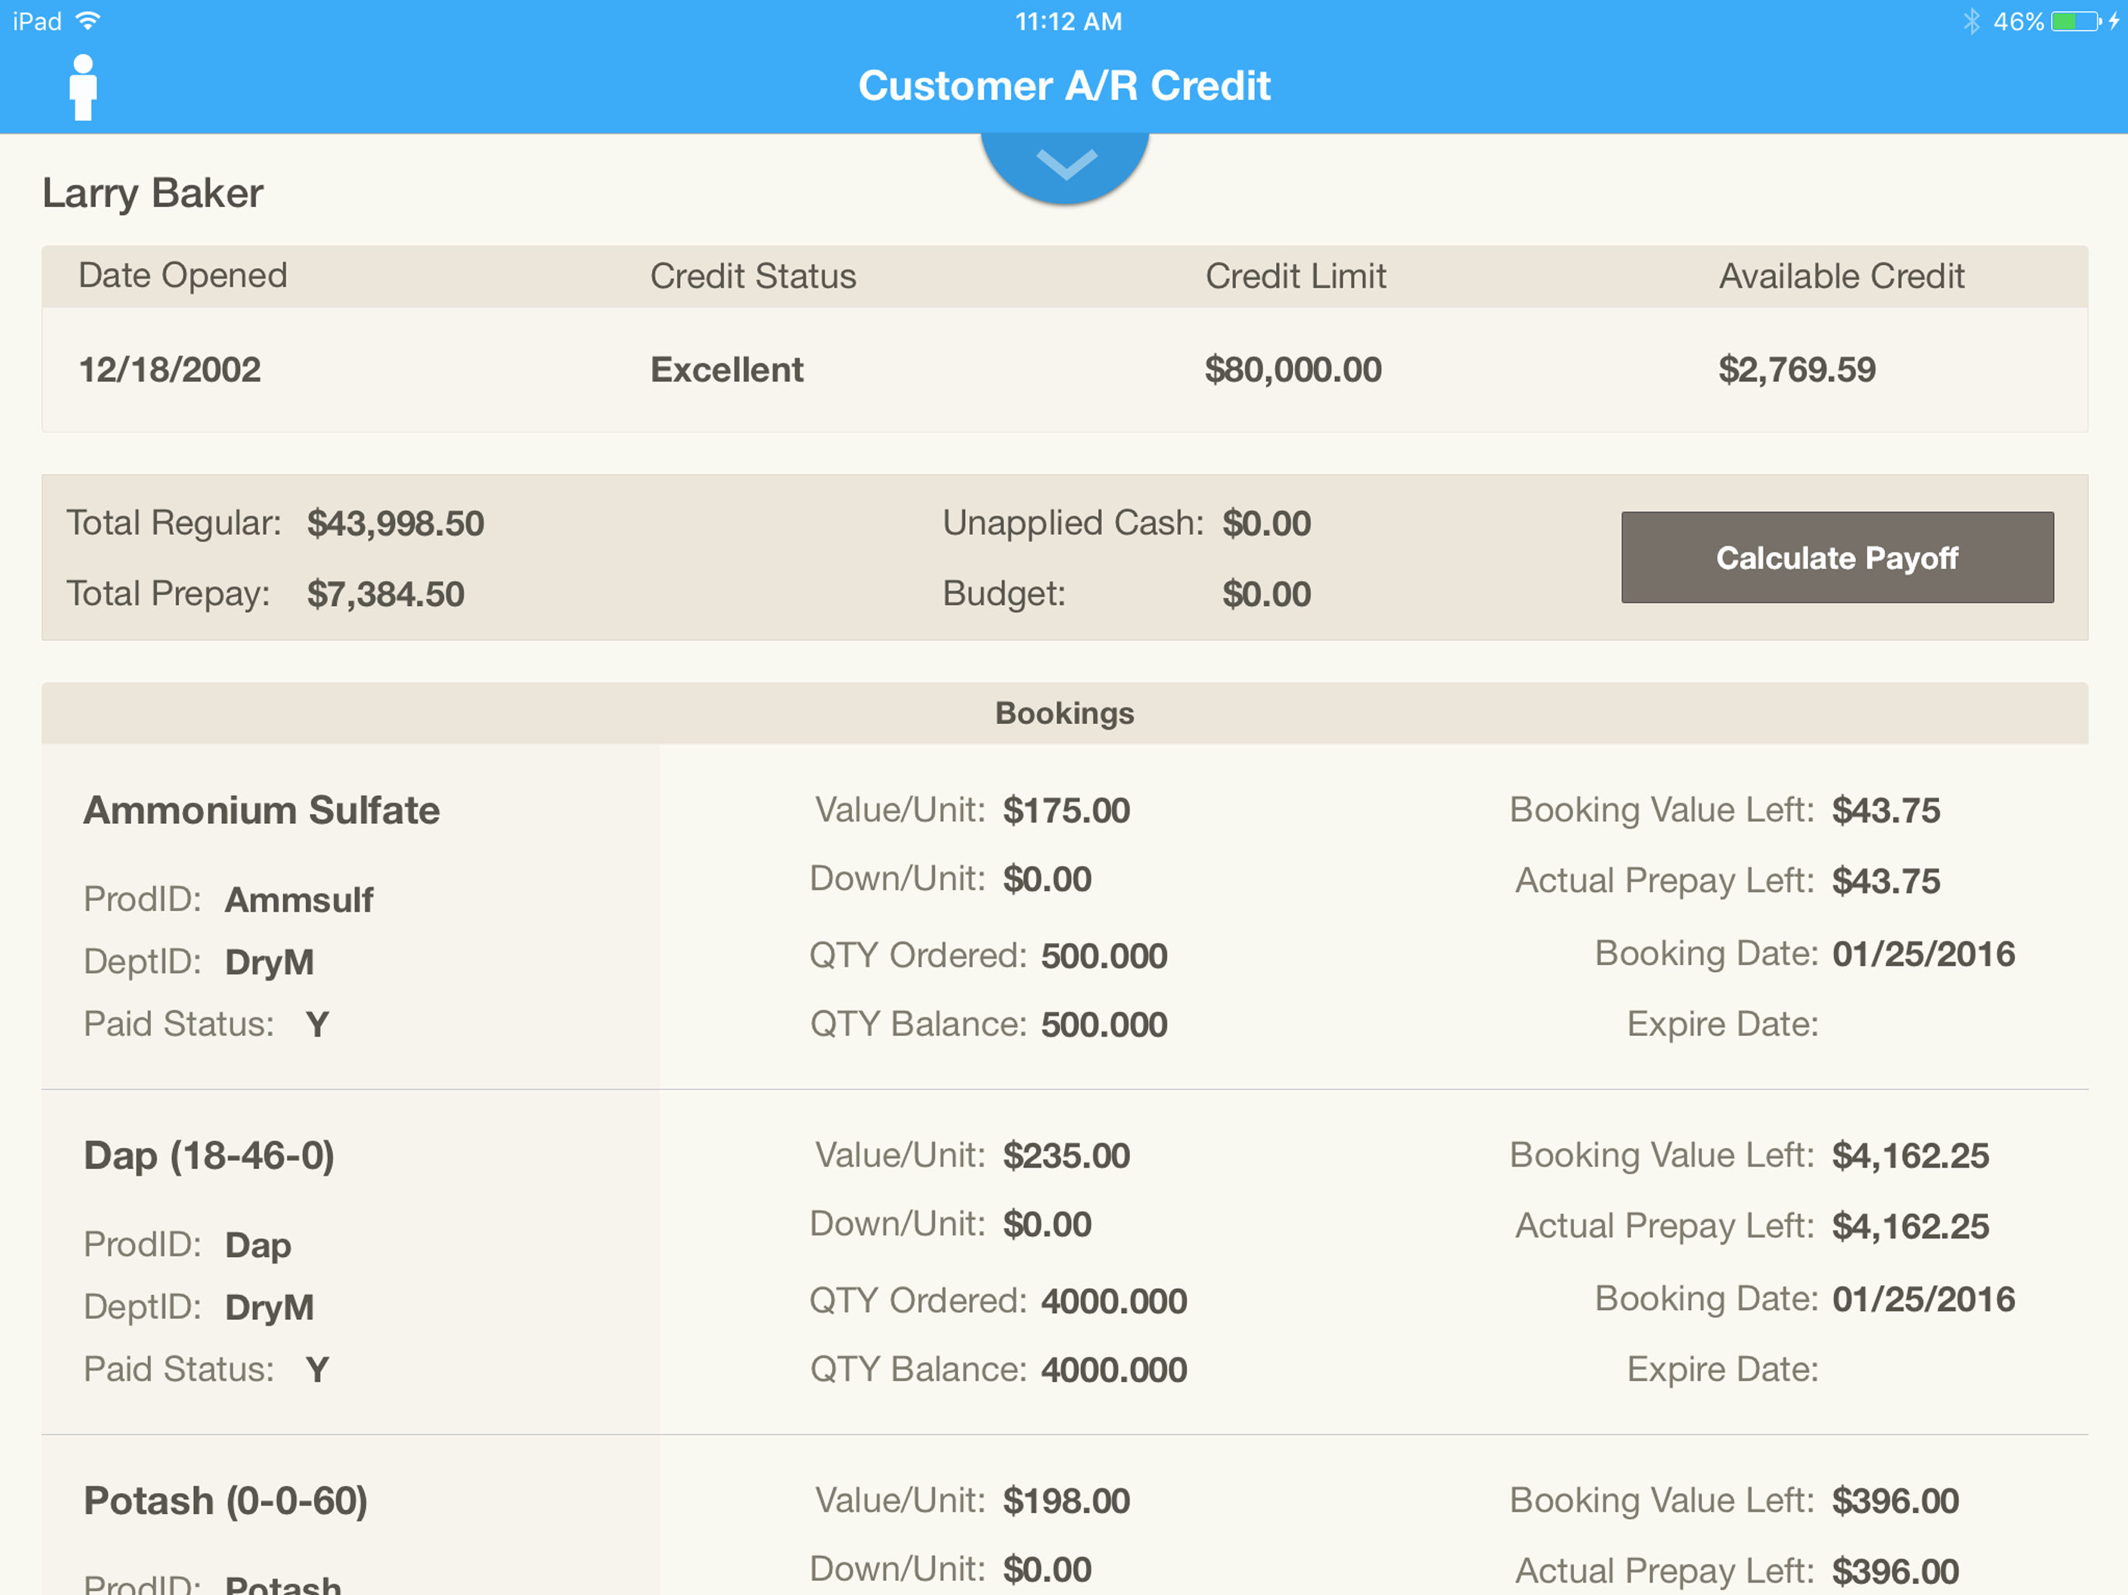Tap the Bookings section header

tap(1064, 713)
